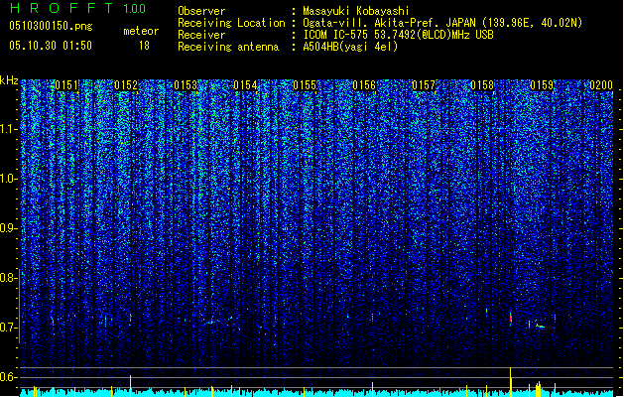This screenshot has height=397, width=624.
Task: Click the Receiving antenna label
Action: (228, 47)
